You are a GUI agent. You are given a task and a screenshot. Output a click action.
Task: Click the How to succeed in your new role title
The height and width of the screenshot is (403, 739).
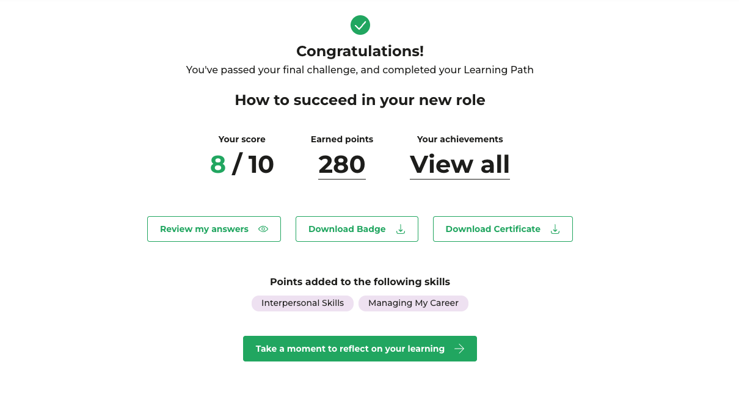point(360,100)
